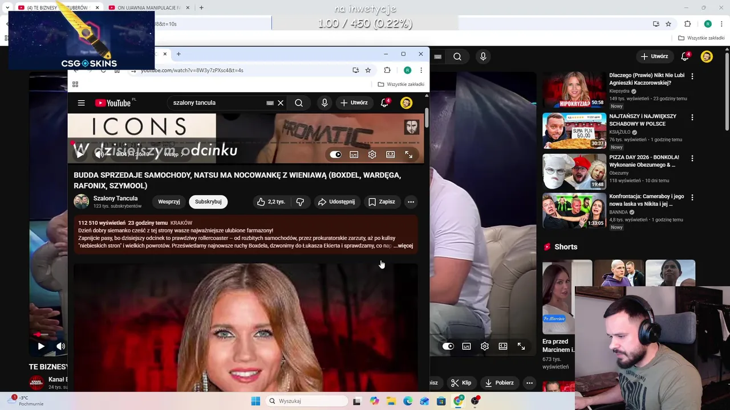Toggle autoplay switch in the front player
This screenshot has height=410, width=730.
(335, 154)
